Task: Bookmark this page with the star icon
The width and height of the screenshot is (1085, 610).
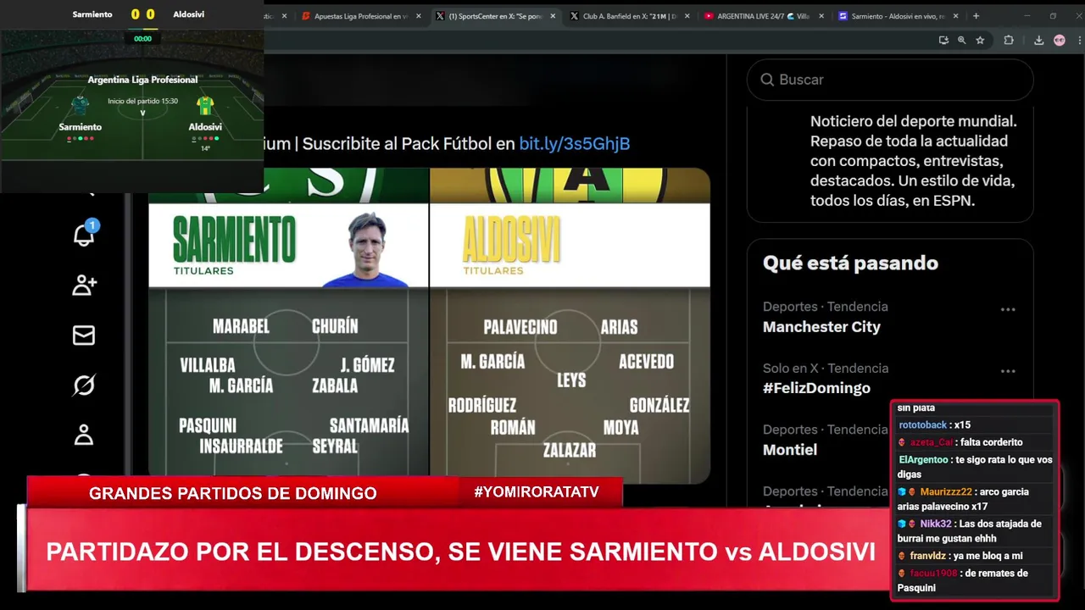Action: pos(980,40)
